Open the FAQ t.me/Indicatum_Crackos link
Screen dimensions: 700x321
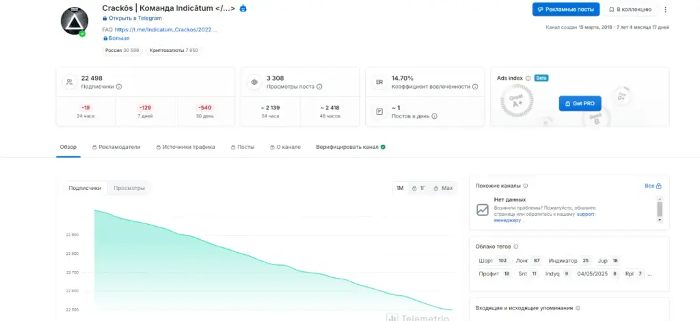click(165, 29)
